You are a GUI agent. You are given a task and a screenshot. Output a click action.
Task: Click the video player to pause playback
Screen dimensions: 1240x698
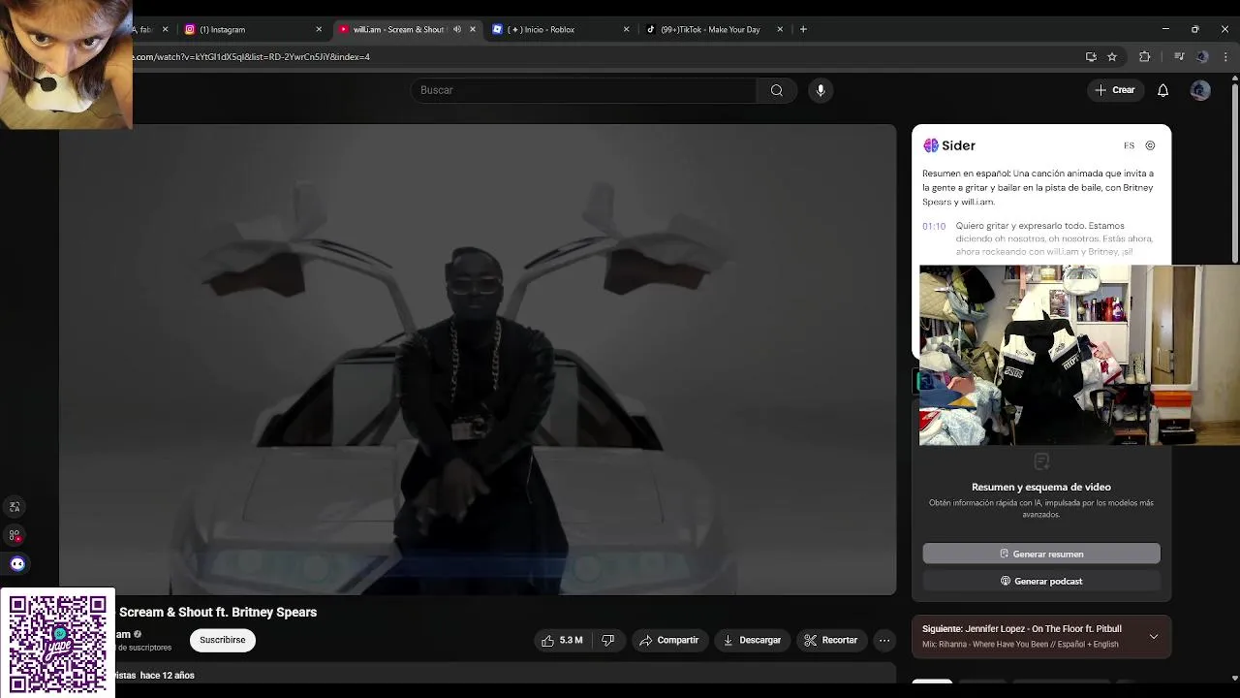(x=478, y=359)
